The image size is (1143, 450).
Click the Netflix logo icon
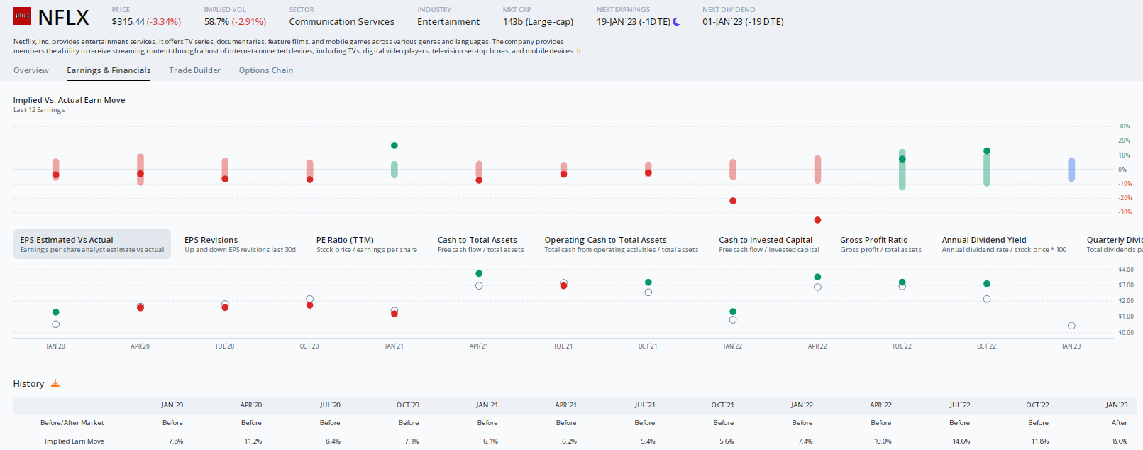click(x=22, y=16)
